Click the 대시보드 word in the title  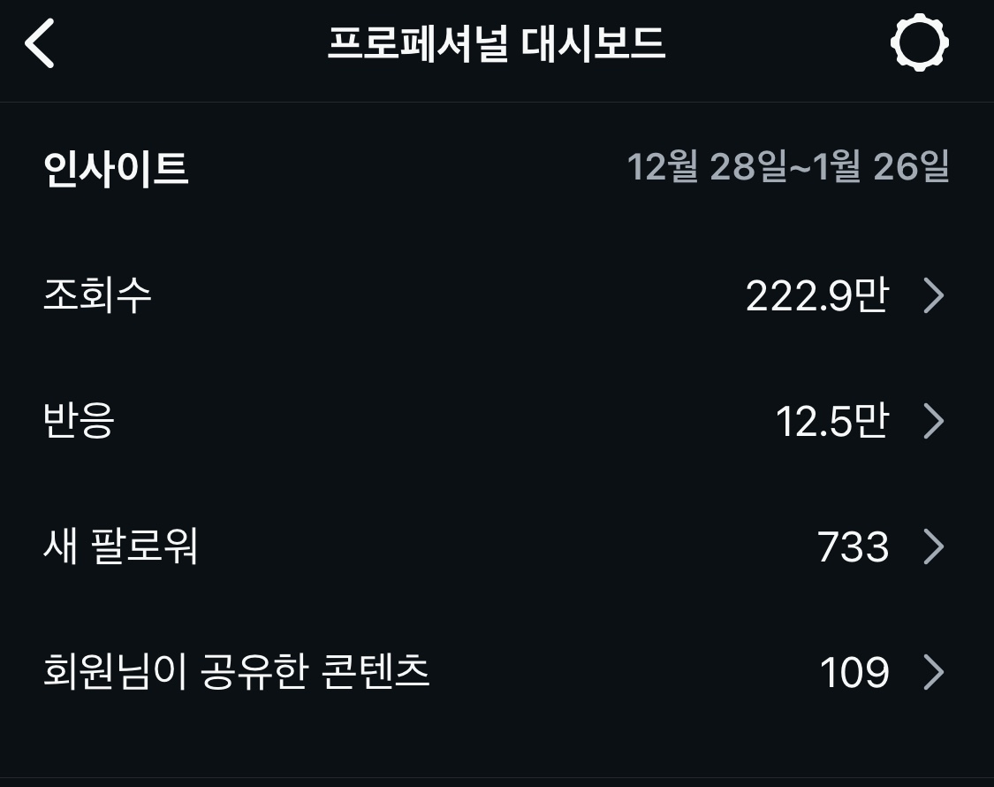click(593, 43)
